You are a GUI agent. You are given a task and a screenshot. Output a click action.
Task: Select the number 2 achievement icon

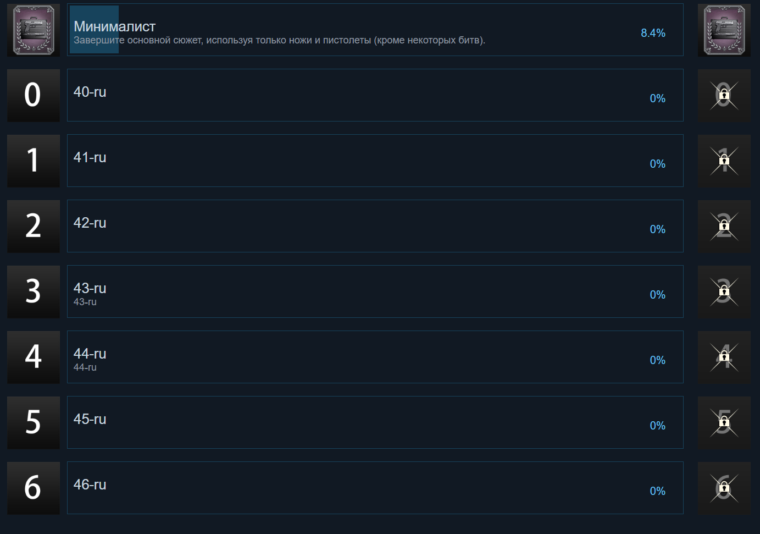tap(34, 226)
